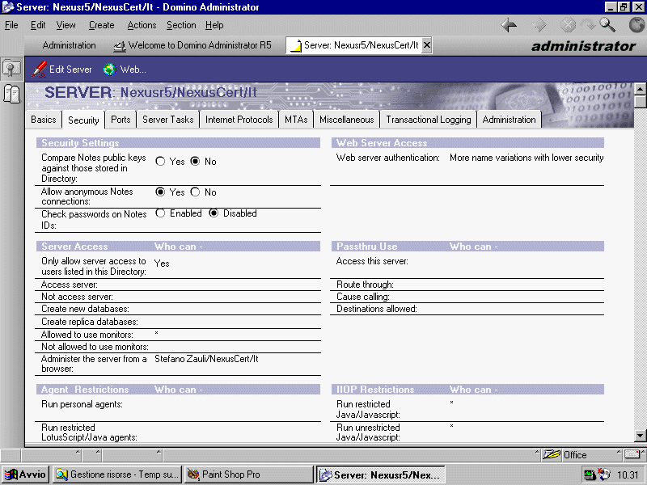Viewport: 647px width, 485px height.
Task: Switch to Gestione risorse taskbar window
Action: (117, 474)
